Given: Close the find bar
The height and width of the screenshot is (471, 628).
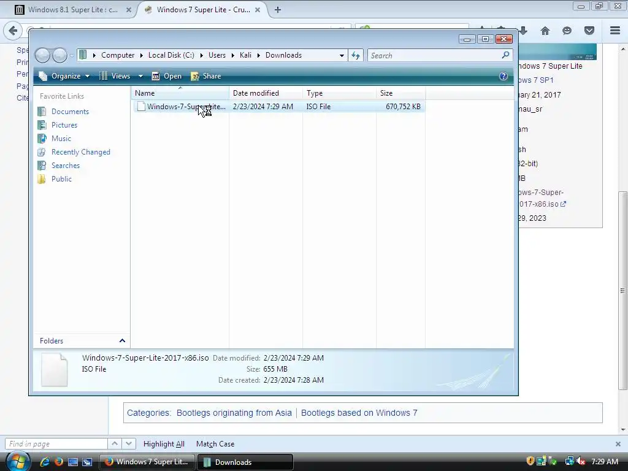Looking at the screenshot, I should (x=618, y=444).
